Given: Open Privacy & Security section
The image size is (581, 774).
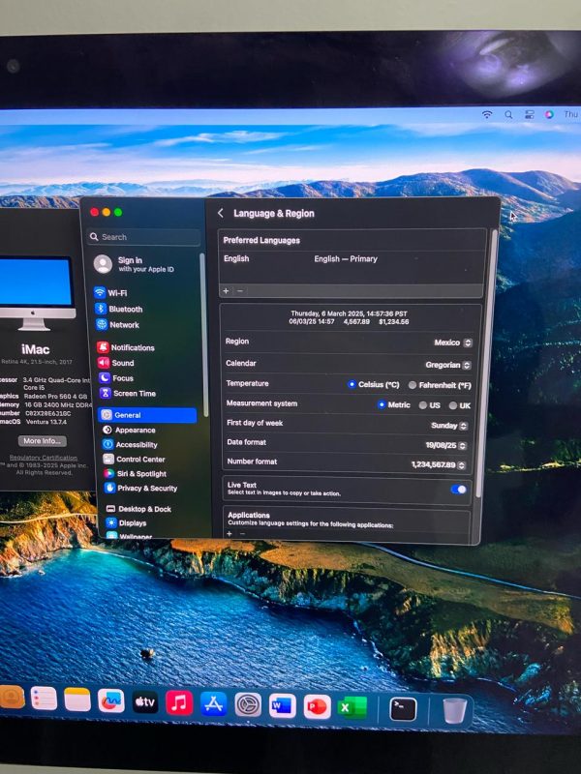Looking at the screenshot, I should [145, 489].
